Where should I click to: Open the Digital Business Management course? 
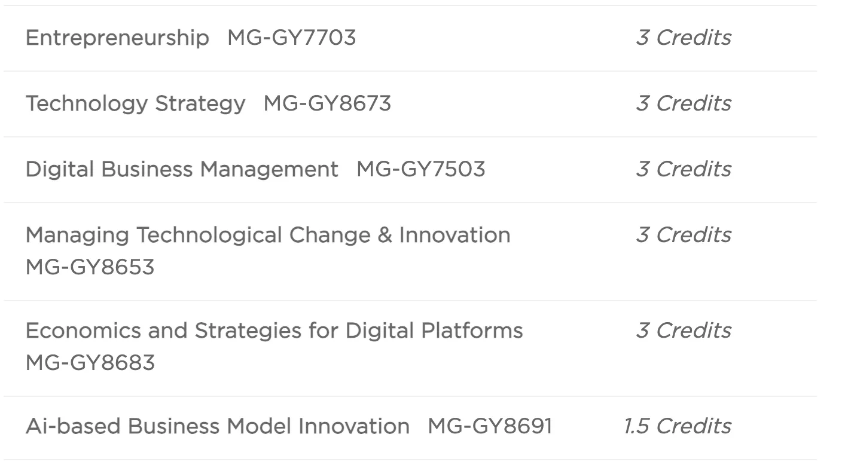click(x=182, y=170)
